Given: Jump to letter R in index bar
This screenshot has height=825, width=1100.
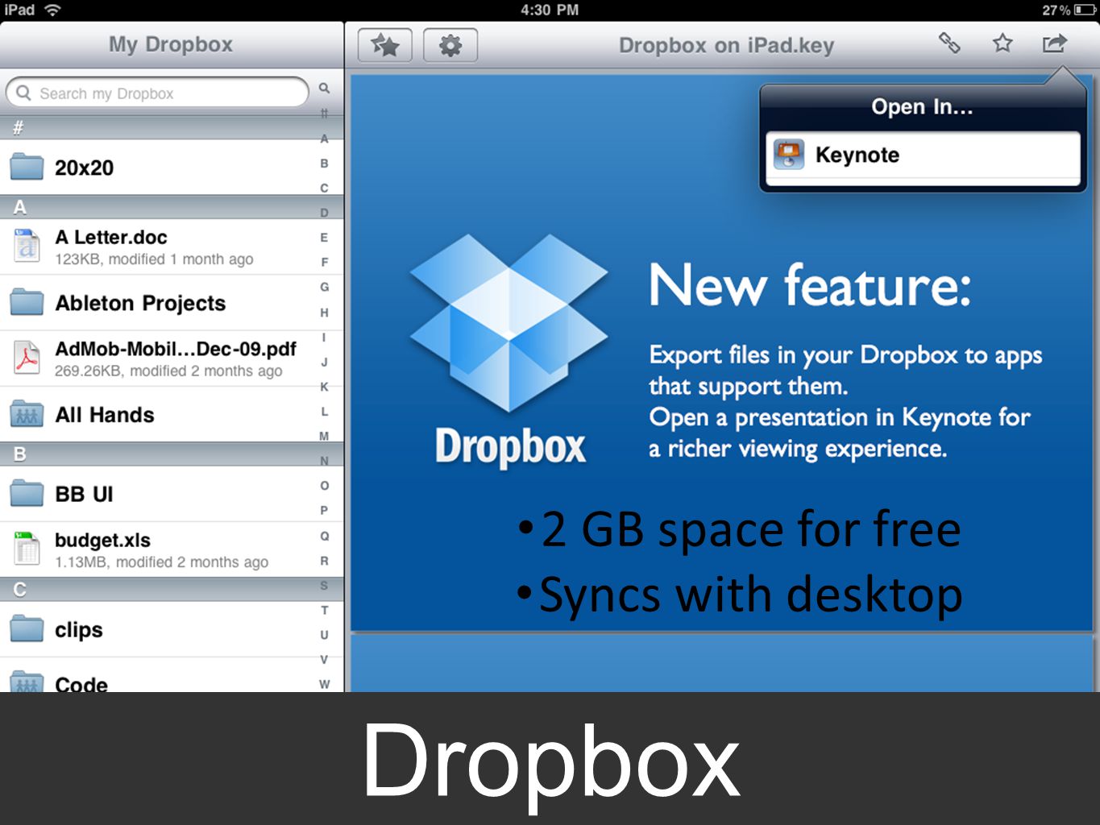Looking at the screenshot, I should click(324, 561).
